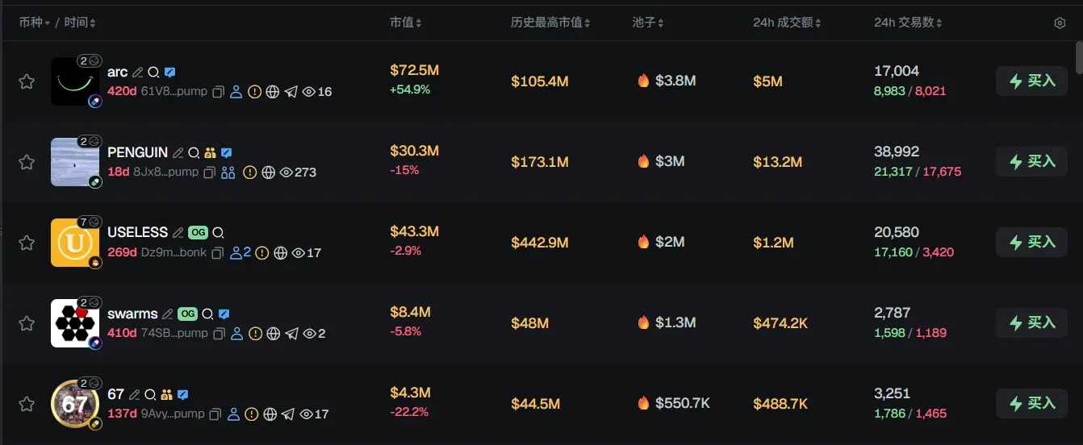Toggle the favorite star for 67
1083x445 pixels.
pyautogui.click(x=27, y=404)
